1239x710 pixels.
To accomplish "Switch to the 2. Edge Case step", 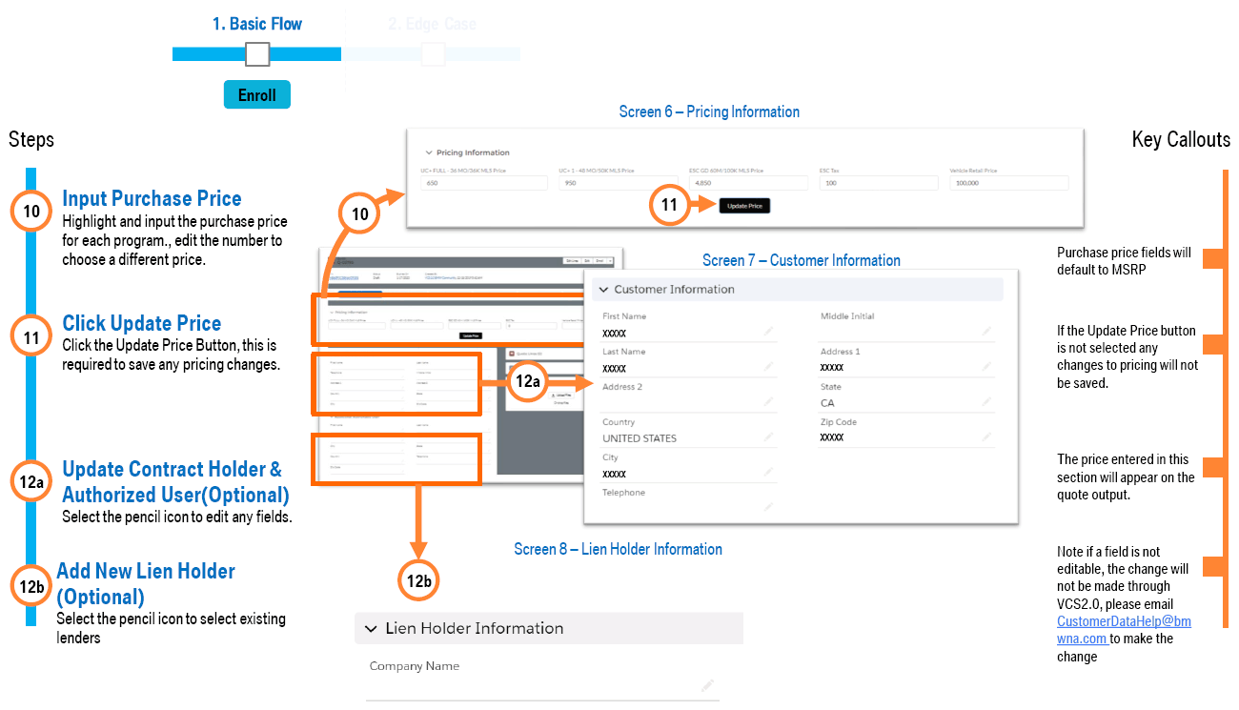I will click(432, 24).
